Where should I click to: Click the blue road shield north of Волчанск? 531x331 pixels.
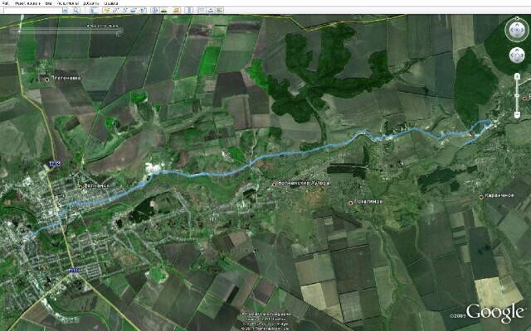click(x=55, y=164)
